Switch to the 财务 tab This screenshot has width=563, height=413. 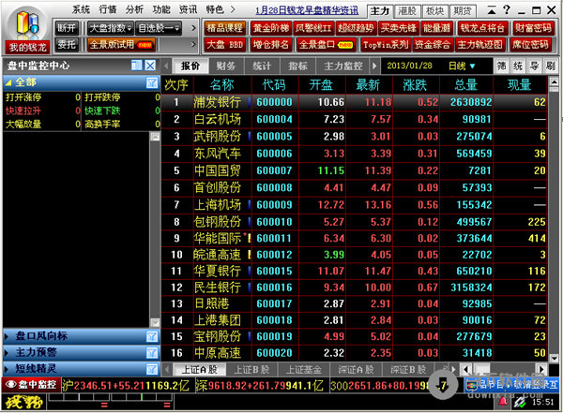point(226,66)
